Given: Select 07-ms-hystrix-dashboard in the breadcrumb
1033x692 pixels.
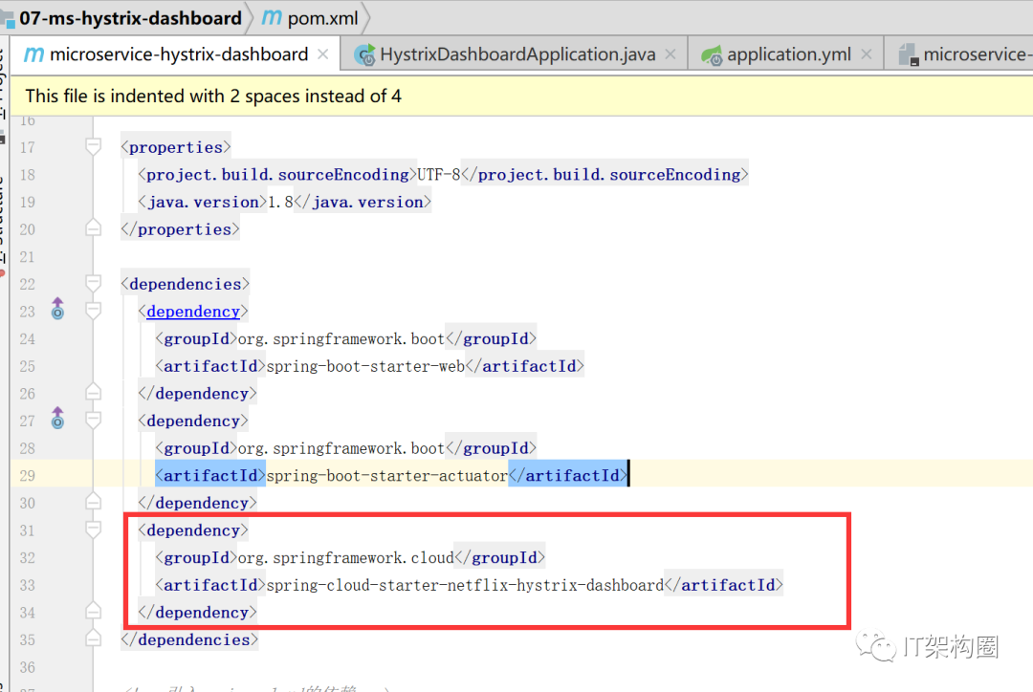Looking at the screenshot, I should pos(130,18).
